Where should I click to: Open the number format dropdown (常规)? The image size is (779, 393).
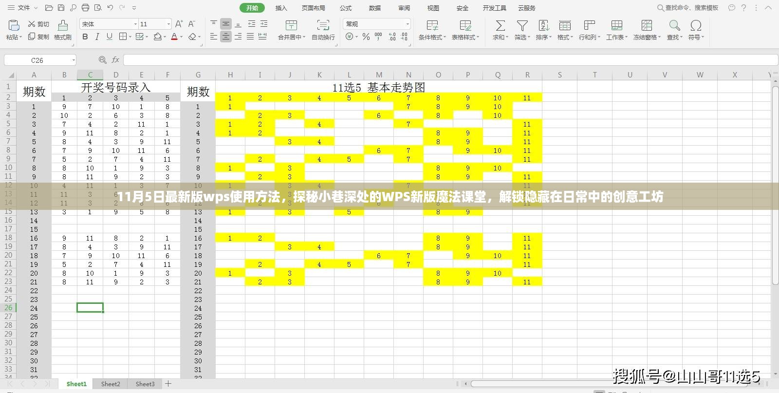pos(408,24)
